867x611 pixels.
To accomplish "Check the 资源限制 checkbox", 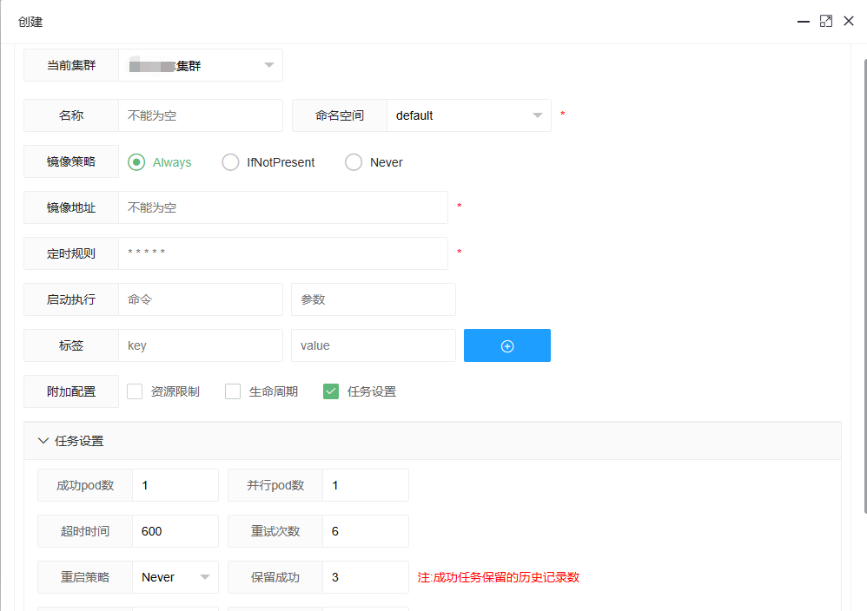I will click(135, 391).
